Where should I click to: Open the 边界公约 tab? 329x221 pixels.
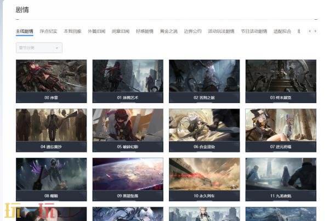coord(193,31)
